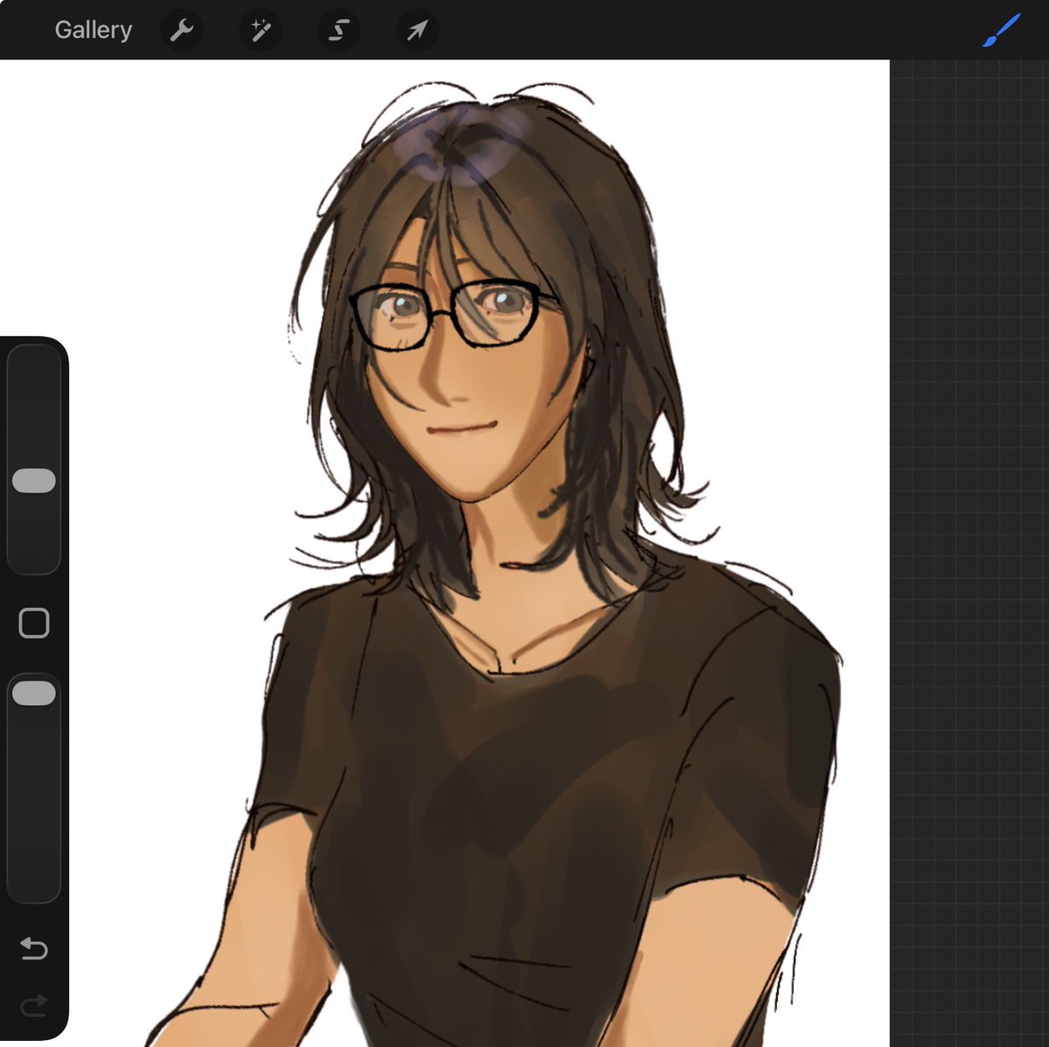Click lower empty part of opacity track

(34, 805)
